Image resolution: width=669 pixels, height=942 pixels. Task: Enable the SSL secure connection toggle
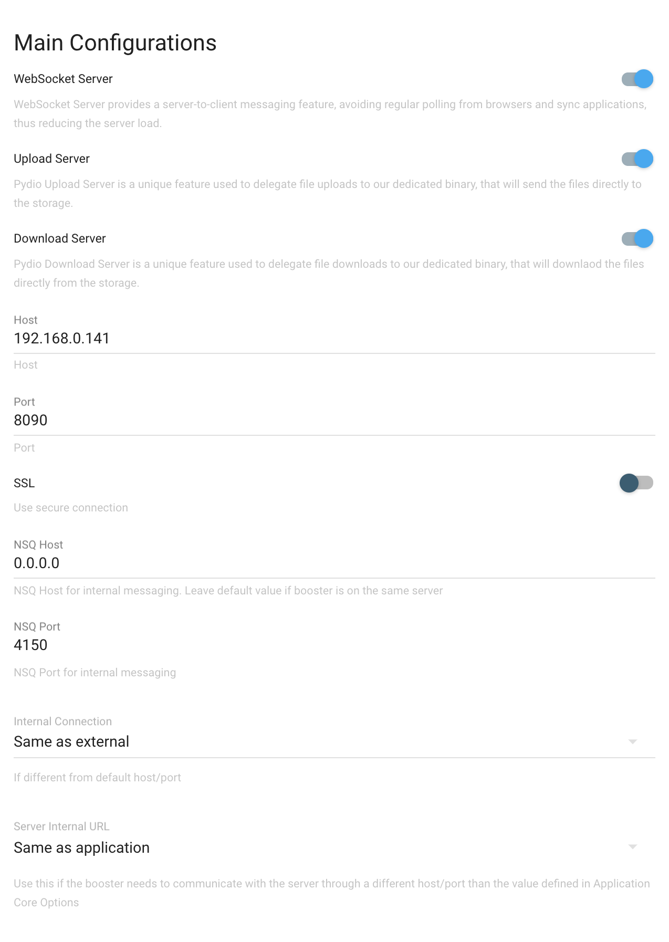636,483
